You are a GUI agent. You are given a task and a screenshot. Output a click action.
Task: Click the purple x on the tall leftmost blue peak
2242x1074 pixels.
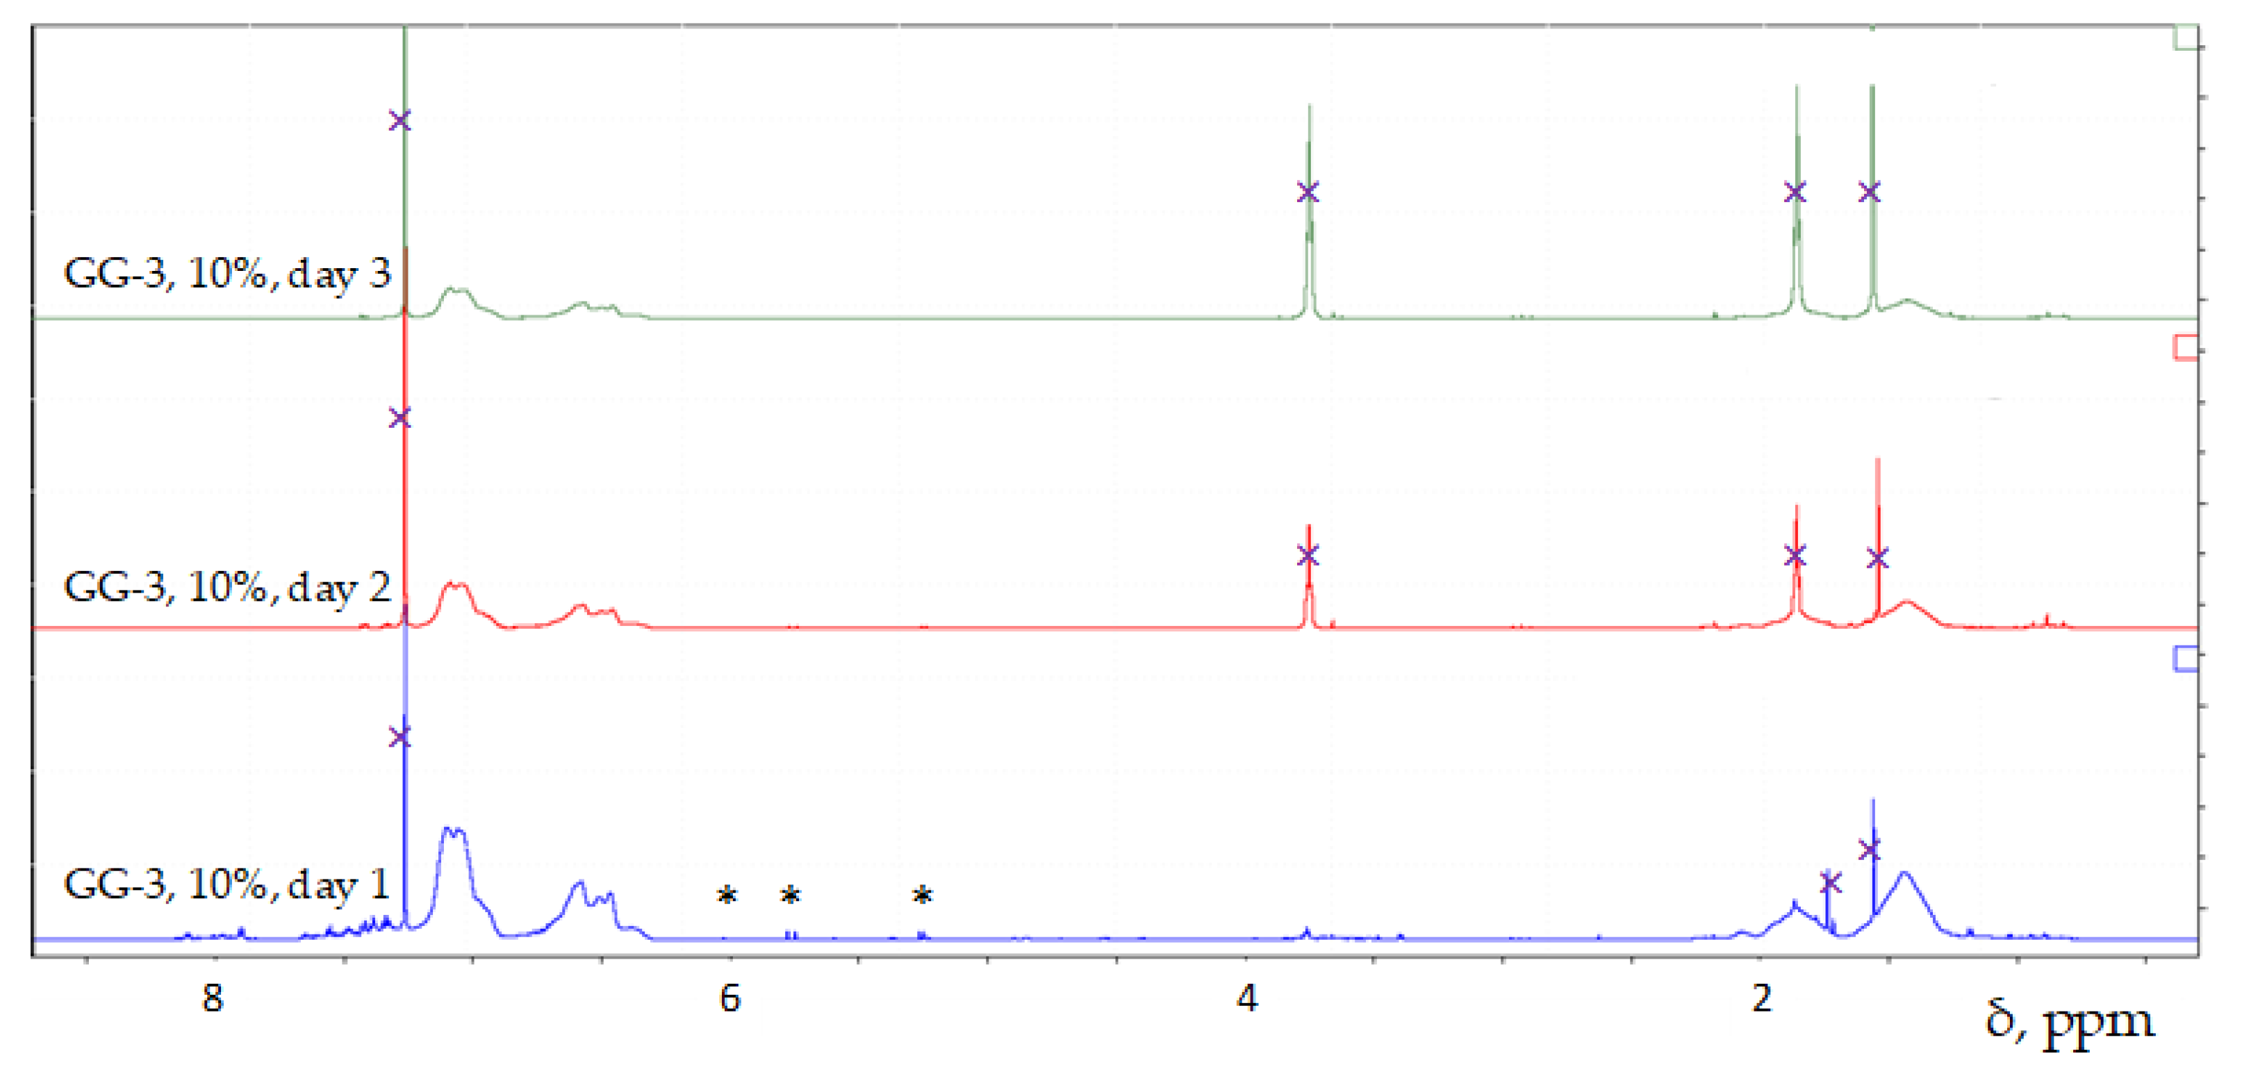coord(399,737)
